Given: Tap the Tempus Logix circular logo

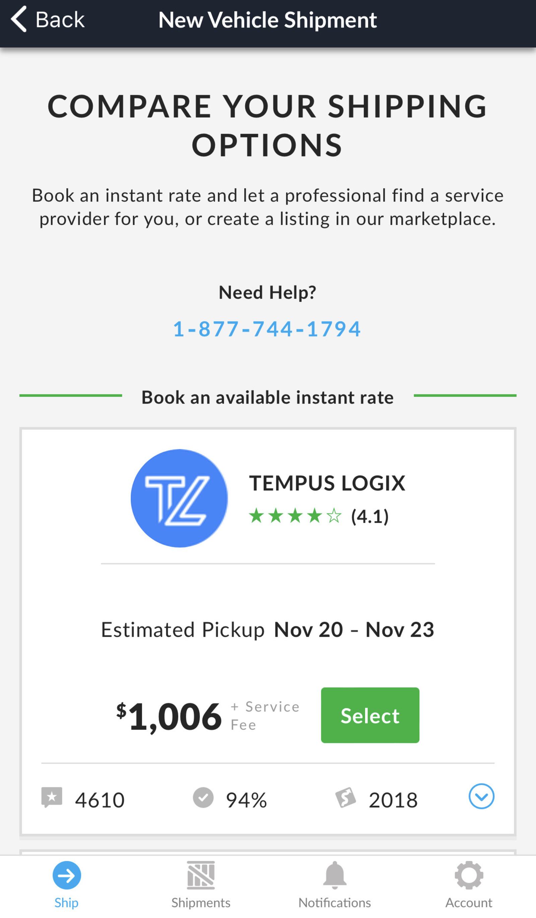Looking at the screenshot, I should pyautogui.click(x=179, y=498).
